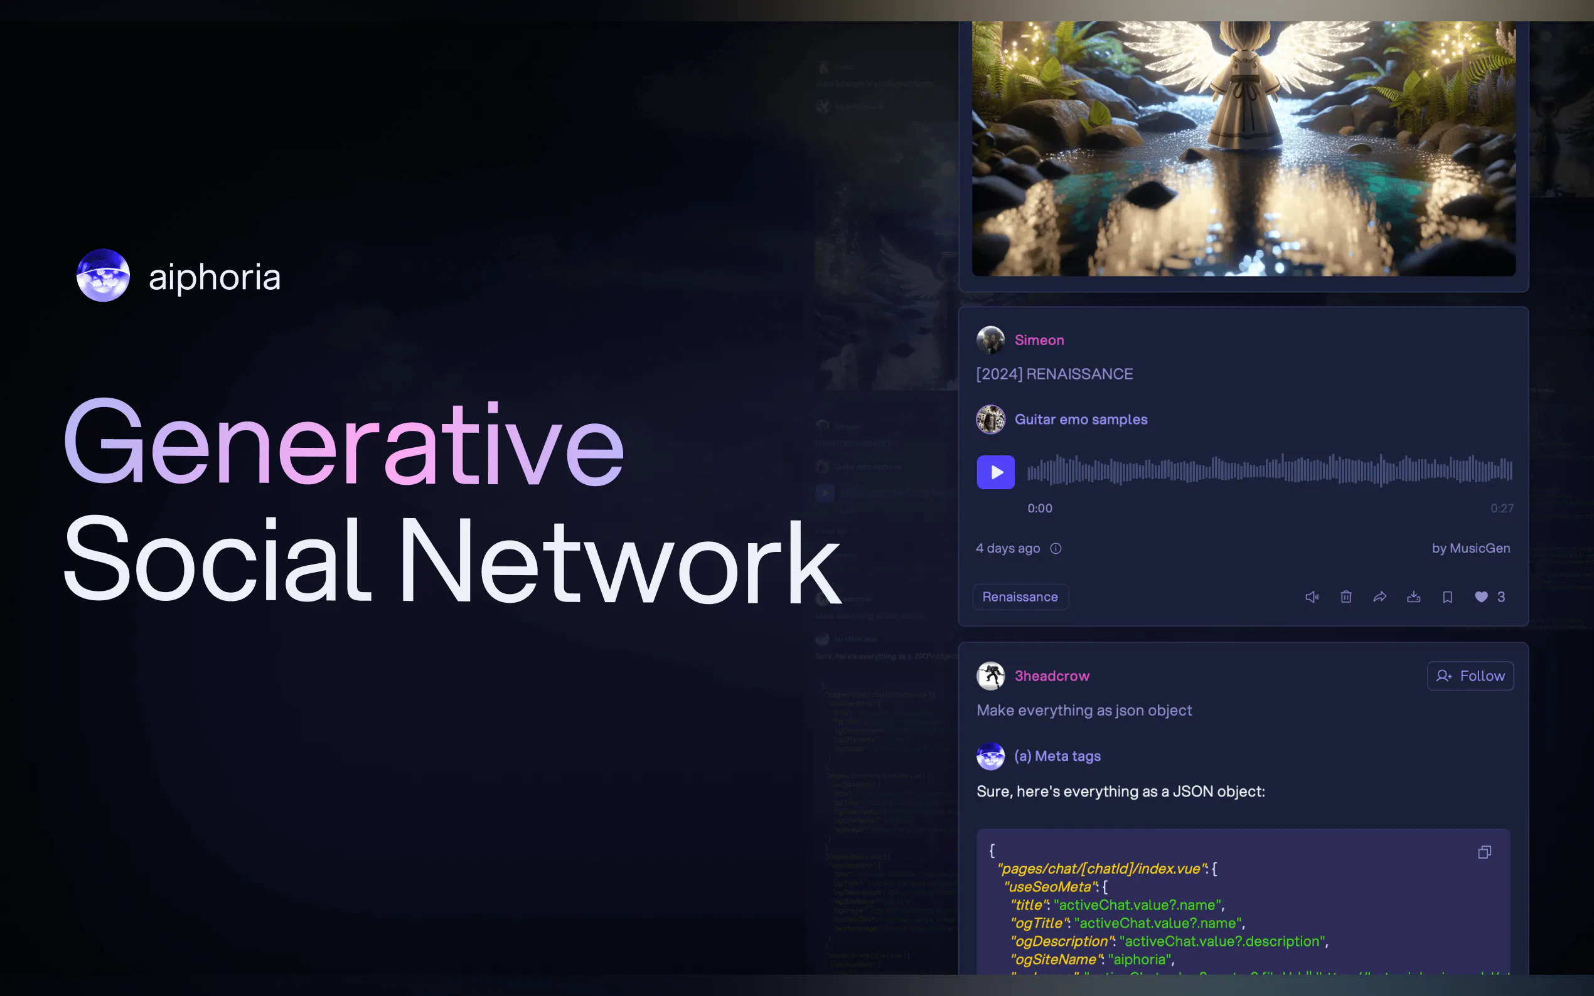Screen dimensions: 1594x996
Task: Open the Guitar emo samples link
Action: 1081,419
